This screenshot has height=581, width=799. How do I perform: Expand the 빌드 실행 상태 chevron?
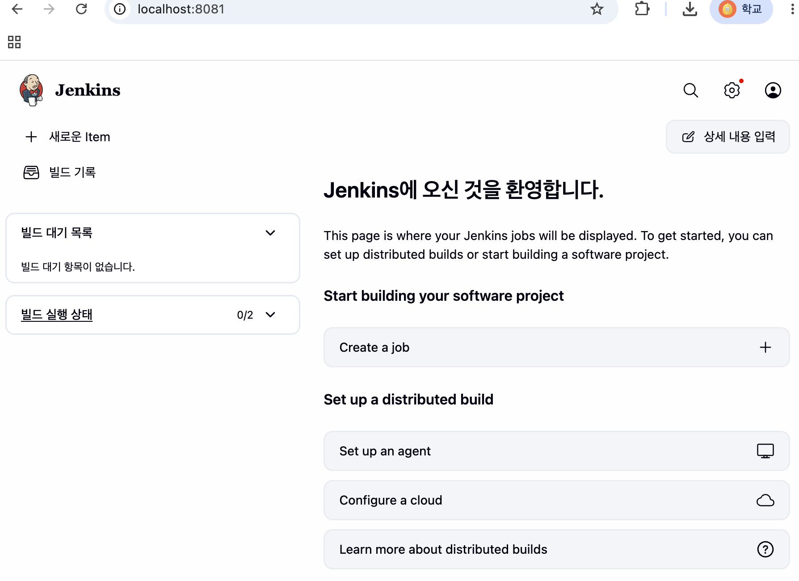270,315
